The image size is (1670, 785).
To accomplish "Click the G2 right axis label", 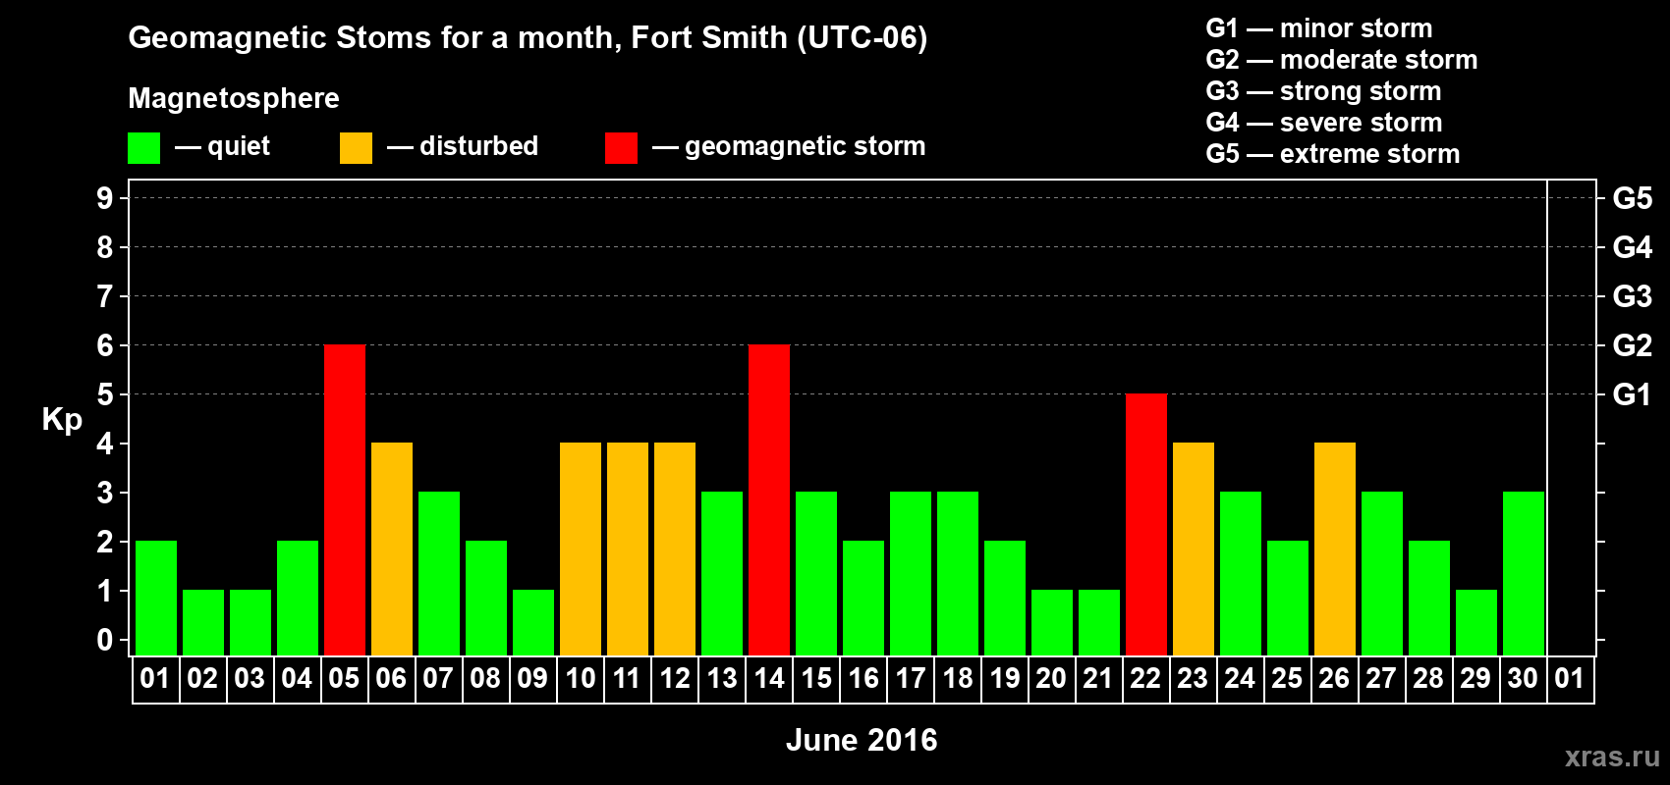I will pos(1632,345).
